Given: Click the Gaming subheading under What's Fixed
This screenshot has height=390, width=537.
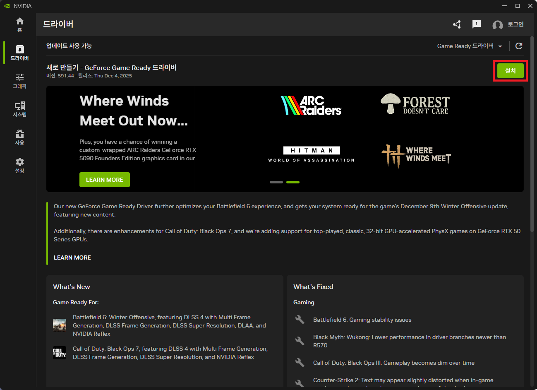Looking at the screenshot, I should pyautogui.click(x=304, y=302).
